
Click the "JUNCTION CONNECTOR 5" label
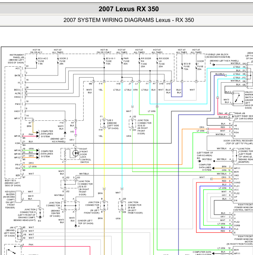pyautogui.click(x=28, y=211)
